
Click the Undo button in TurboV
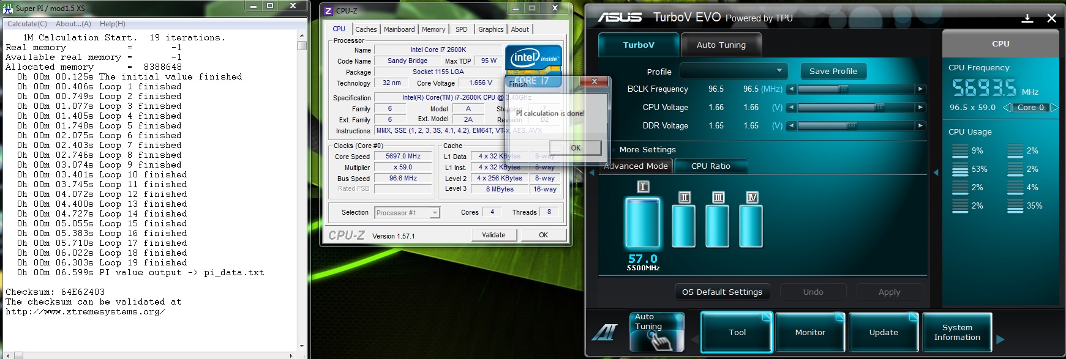click(813, 292)
